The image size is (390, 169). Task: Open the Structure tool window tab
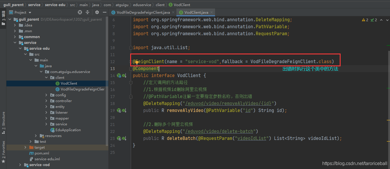[x=3, y=122]
